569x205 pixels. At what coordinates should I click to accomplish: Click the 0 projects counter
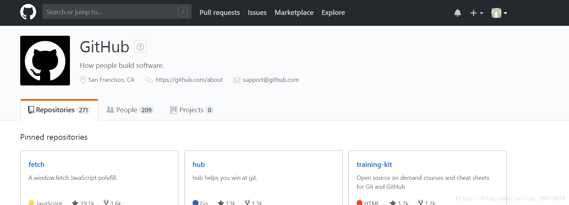click(x=209, y=110)
